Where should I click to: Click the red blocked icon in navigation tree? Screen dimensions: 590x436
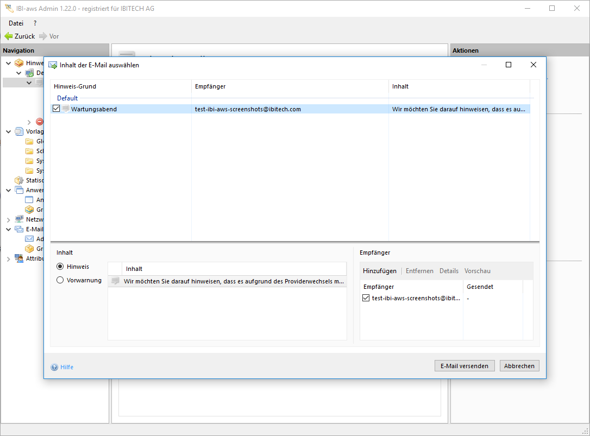pyautogui.click(x=40, y=122)
